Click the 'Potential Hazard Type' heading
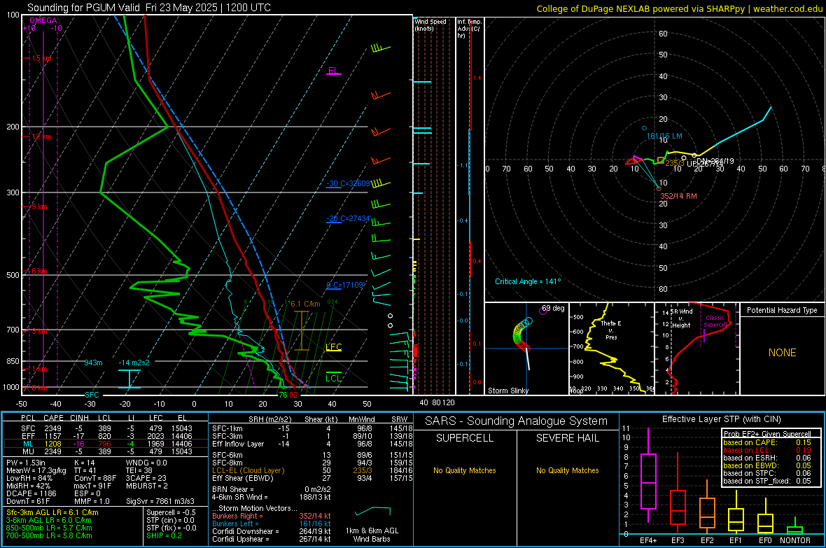Viewport: 826px width, 548px height. (782, 310)
